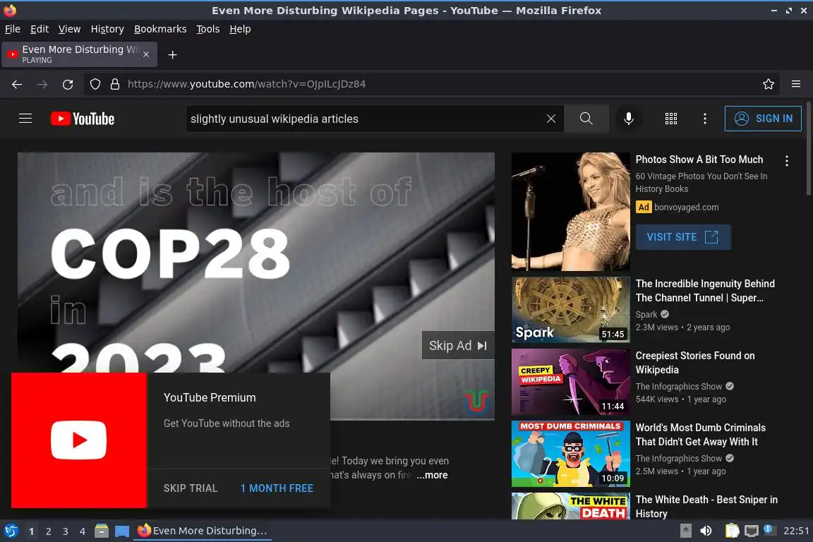This screenshot has height=542, width=813.
Task: Open the clipboard tray icon
Action: point(732,531)
